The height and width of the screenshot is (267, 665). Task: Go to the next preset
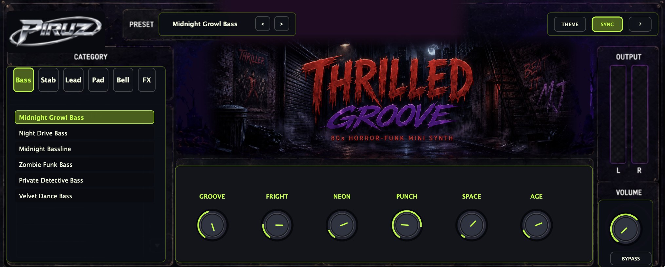tap(282, 24)
